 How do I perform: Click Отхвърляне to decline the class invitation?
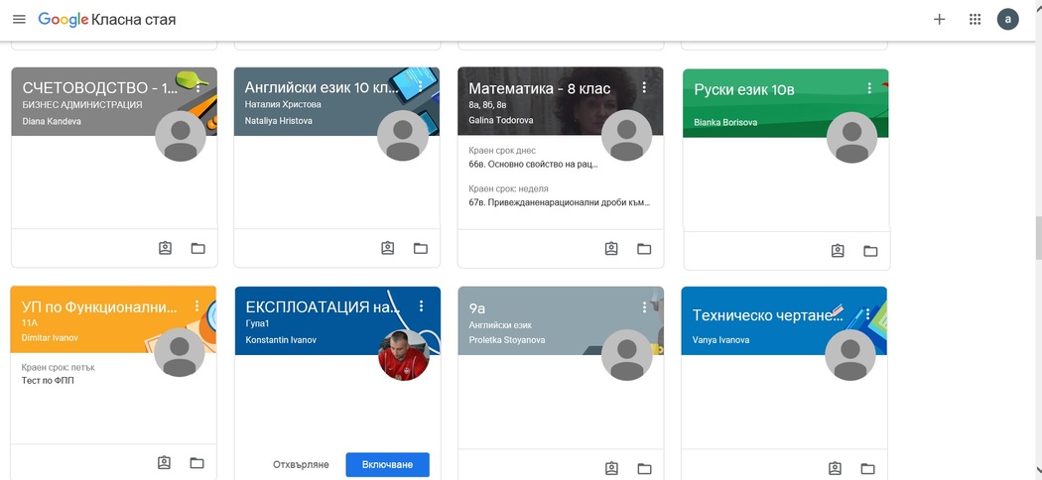point(301,464)
